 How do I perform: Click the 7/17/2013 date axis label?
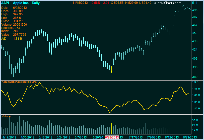coord(136,137)
